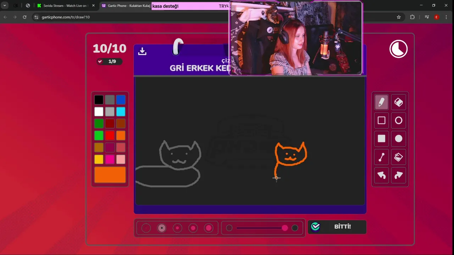Pick the maroon purple color swatch
Viewport: 454px width, 255px height.
tap(110, 147)
